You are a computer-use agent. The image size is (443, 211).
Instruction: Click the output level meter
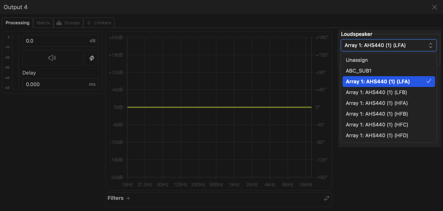tap(15, 62)
